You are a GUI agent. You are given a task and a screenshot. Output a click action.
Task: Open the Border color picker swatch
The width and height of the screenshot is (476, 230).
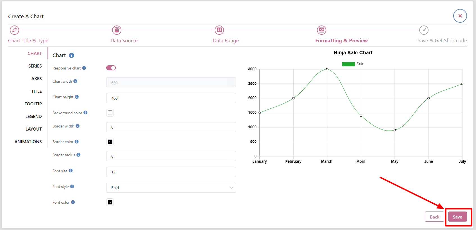pyautogui.click(x=110, y=142)
